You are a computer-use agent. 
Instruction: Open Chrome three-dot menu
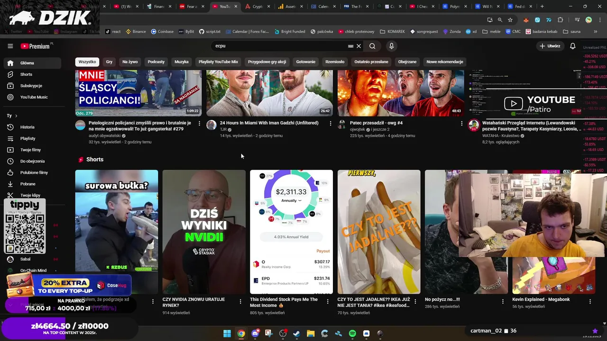pyautogui.click(x=599, y=20)
